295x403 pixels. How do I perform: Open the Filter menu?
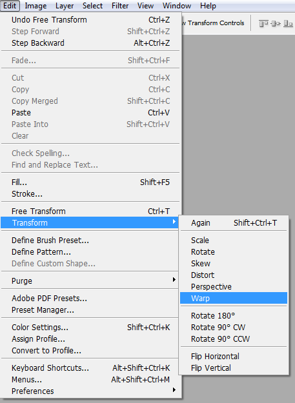click(120, 6)
